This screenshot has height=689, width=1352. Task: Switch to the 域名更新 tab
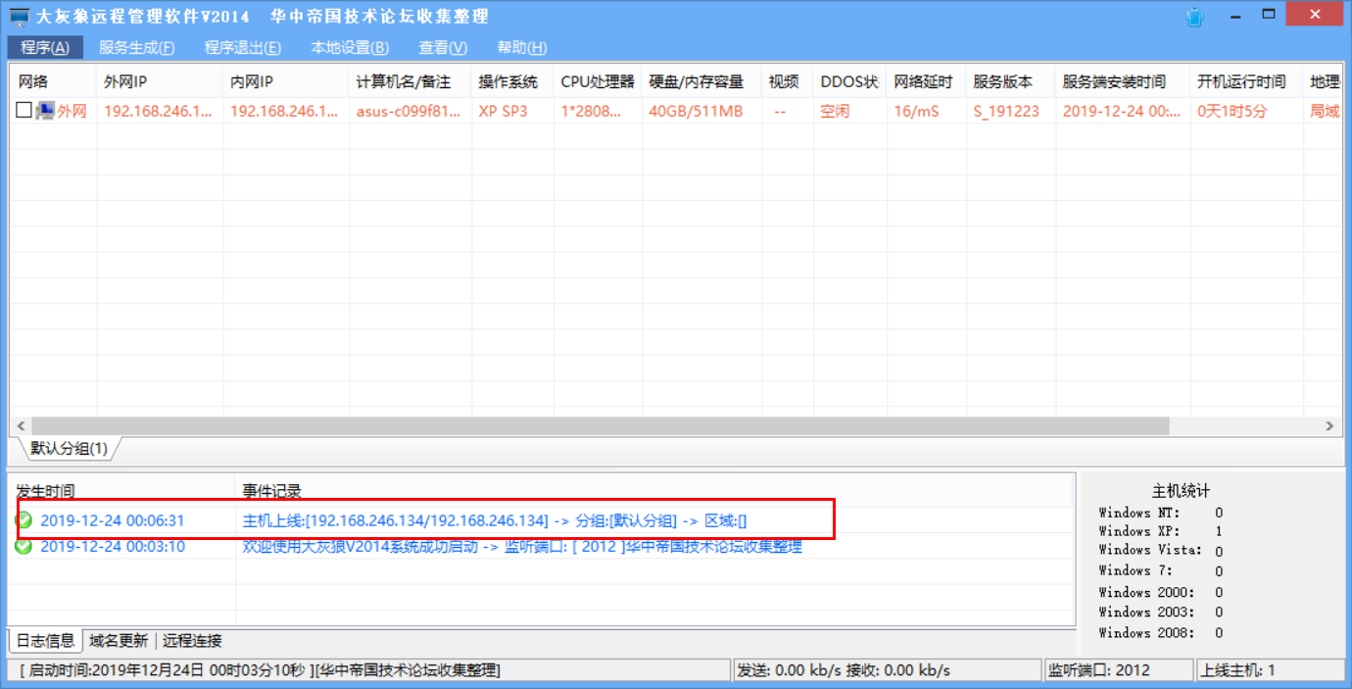[119, 641]
